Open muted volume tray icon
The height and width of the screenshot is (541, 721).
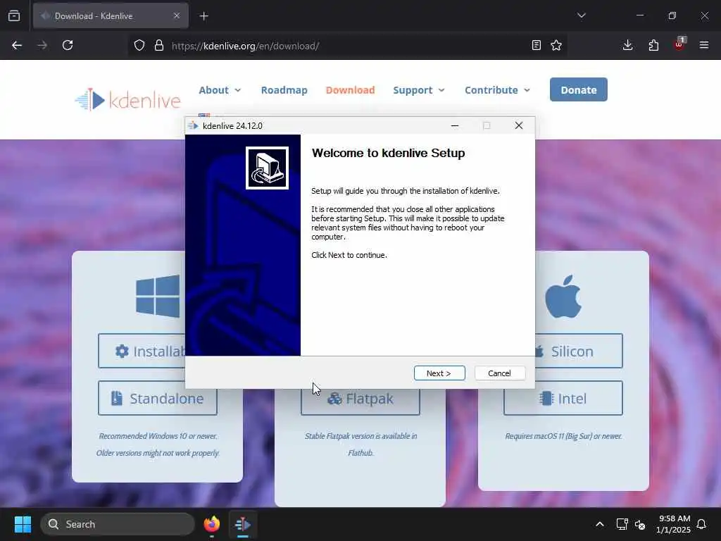click(640, 524)
